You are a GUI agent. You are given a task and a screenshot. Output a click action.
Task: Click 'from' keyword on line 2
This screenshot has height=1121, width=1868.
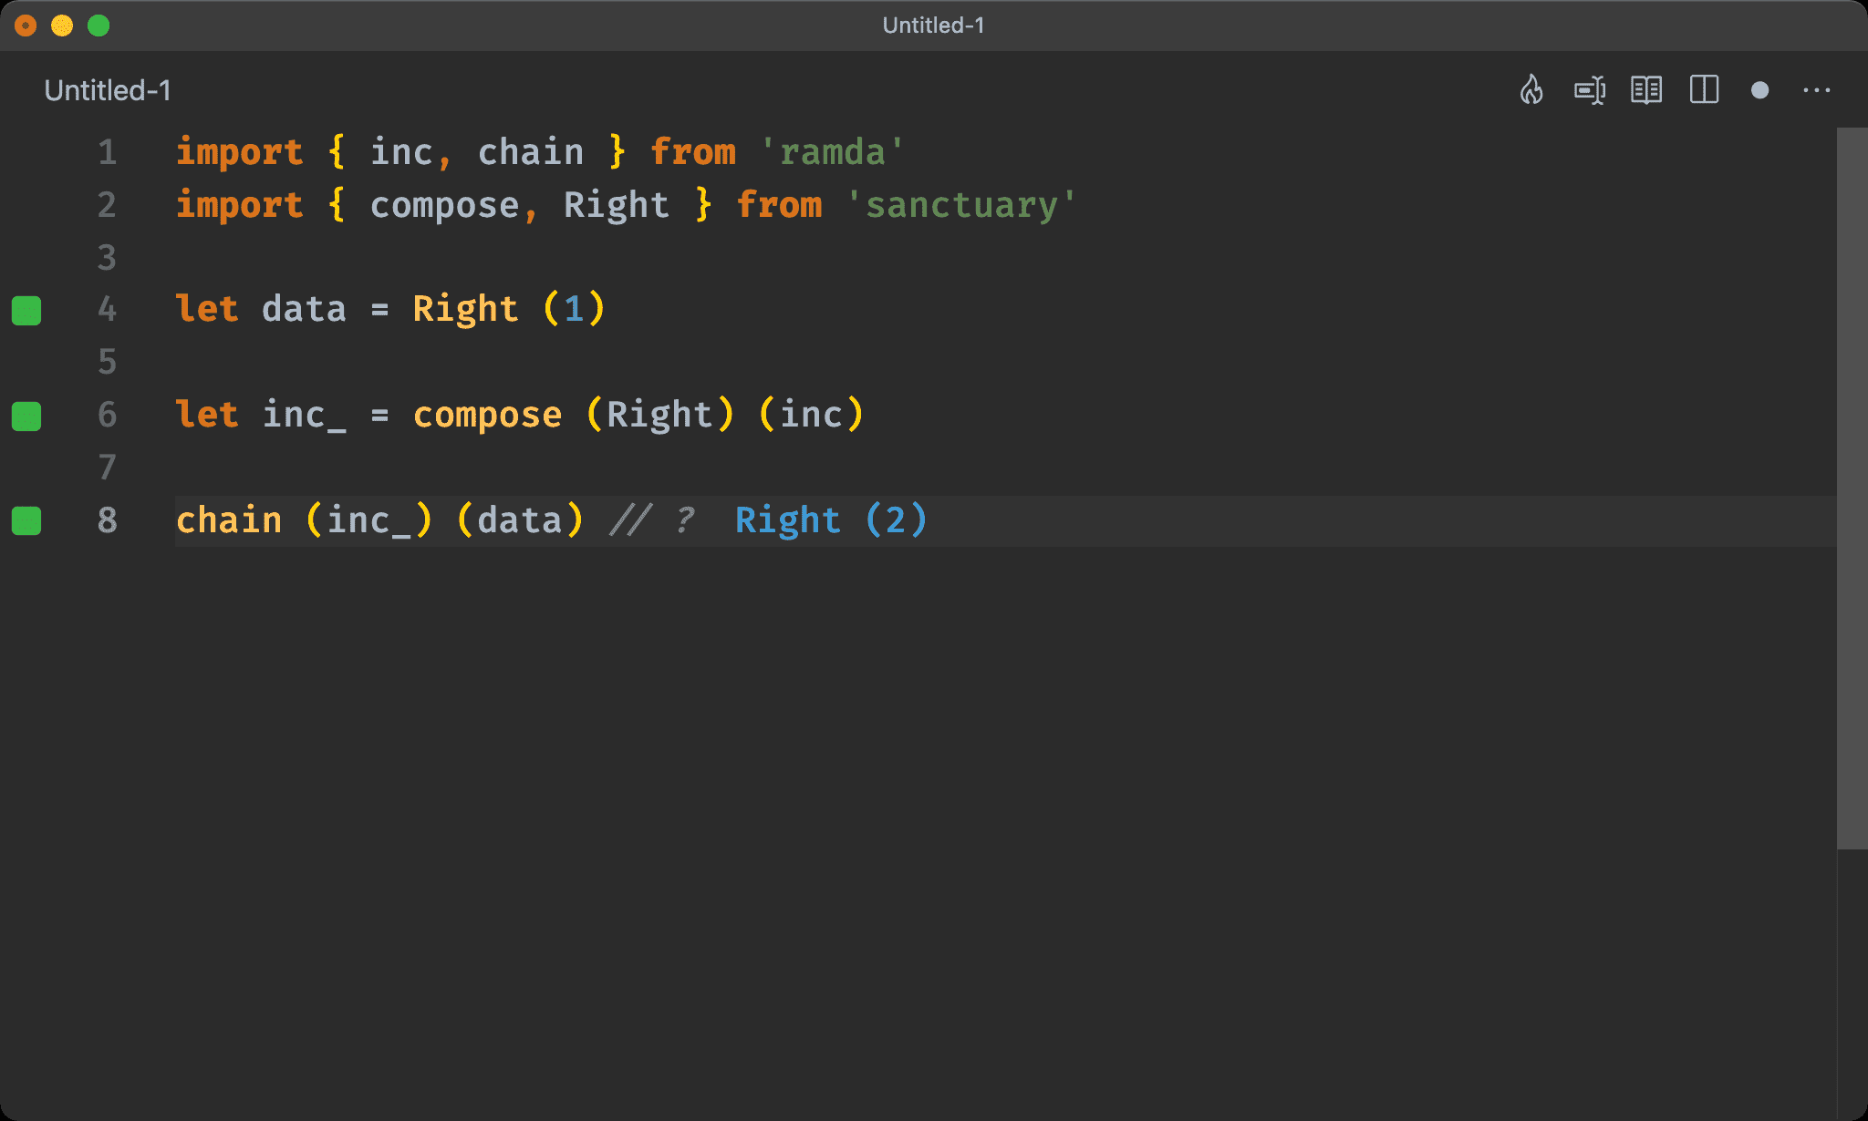click(780, 205)
